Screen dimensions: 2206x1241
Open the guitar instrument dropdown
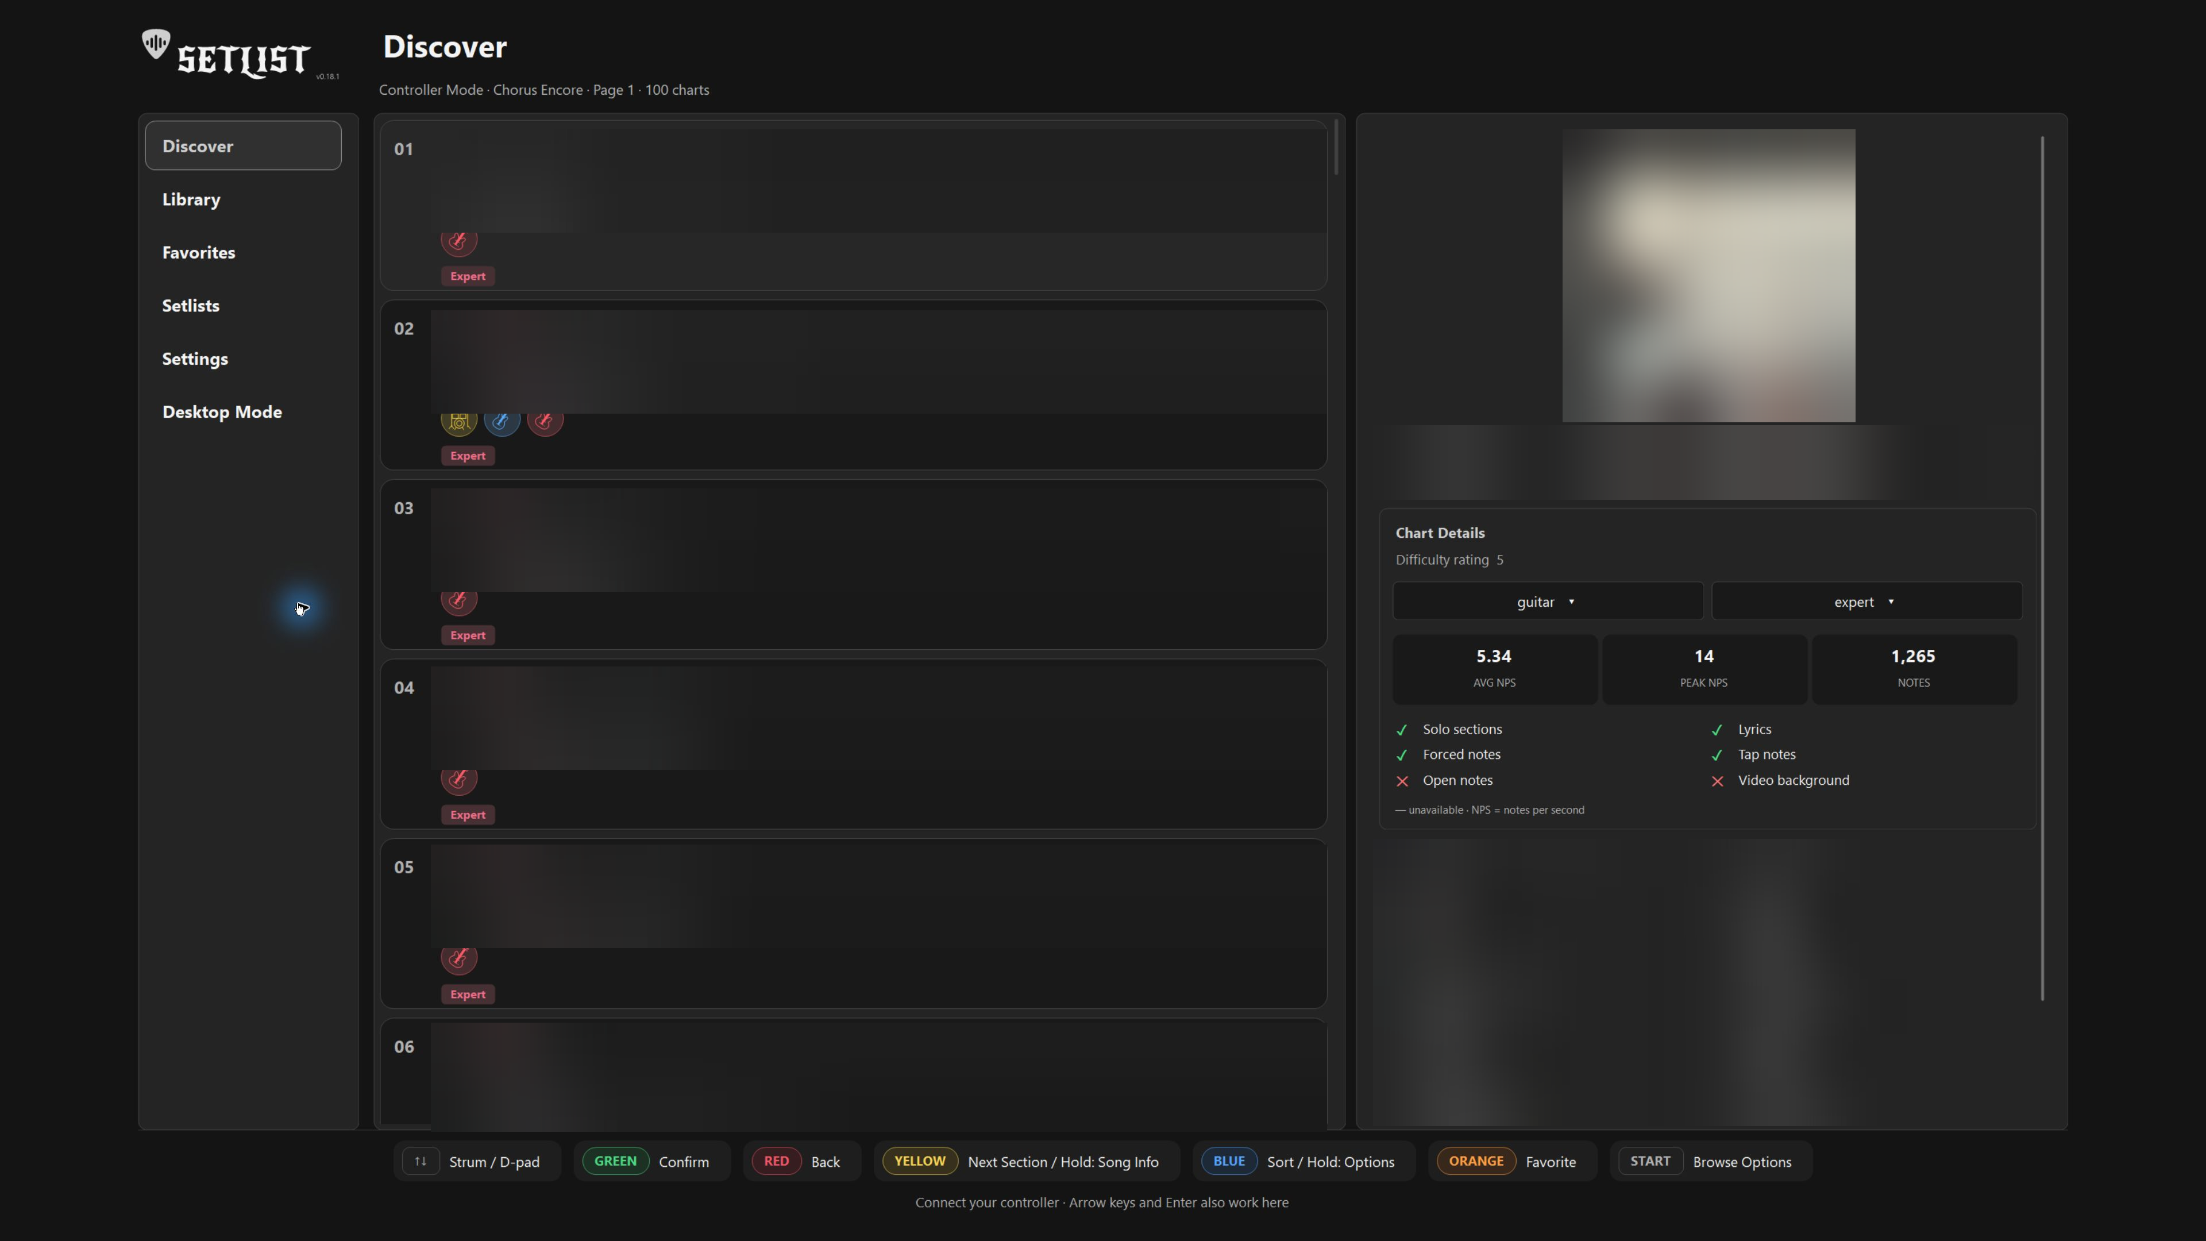(1548, 601)
